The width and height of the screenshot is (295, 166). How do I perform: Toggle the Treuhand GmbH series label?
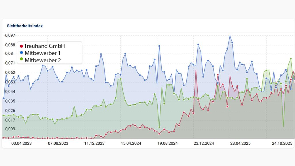pyautogui.click(x=44, y=46)
